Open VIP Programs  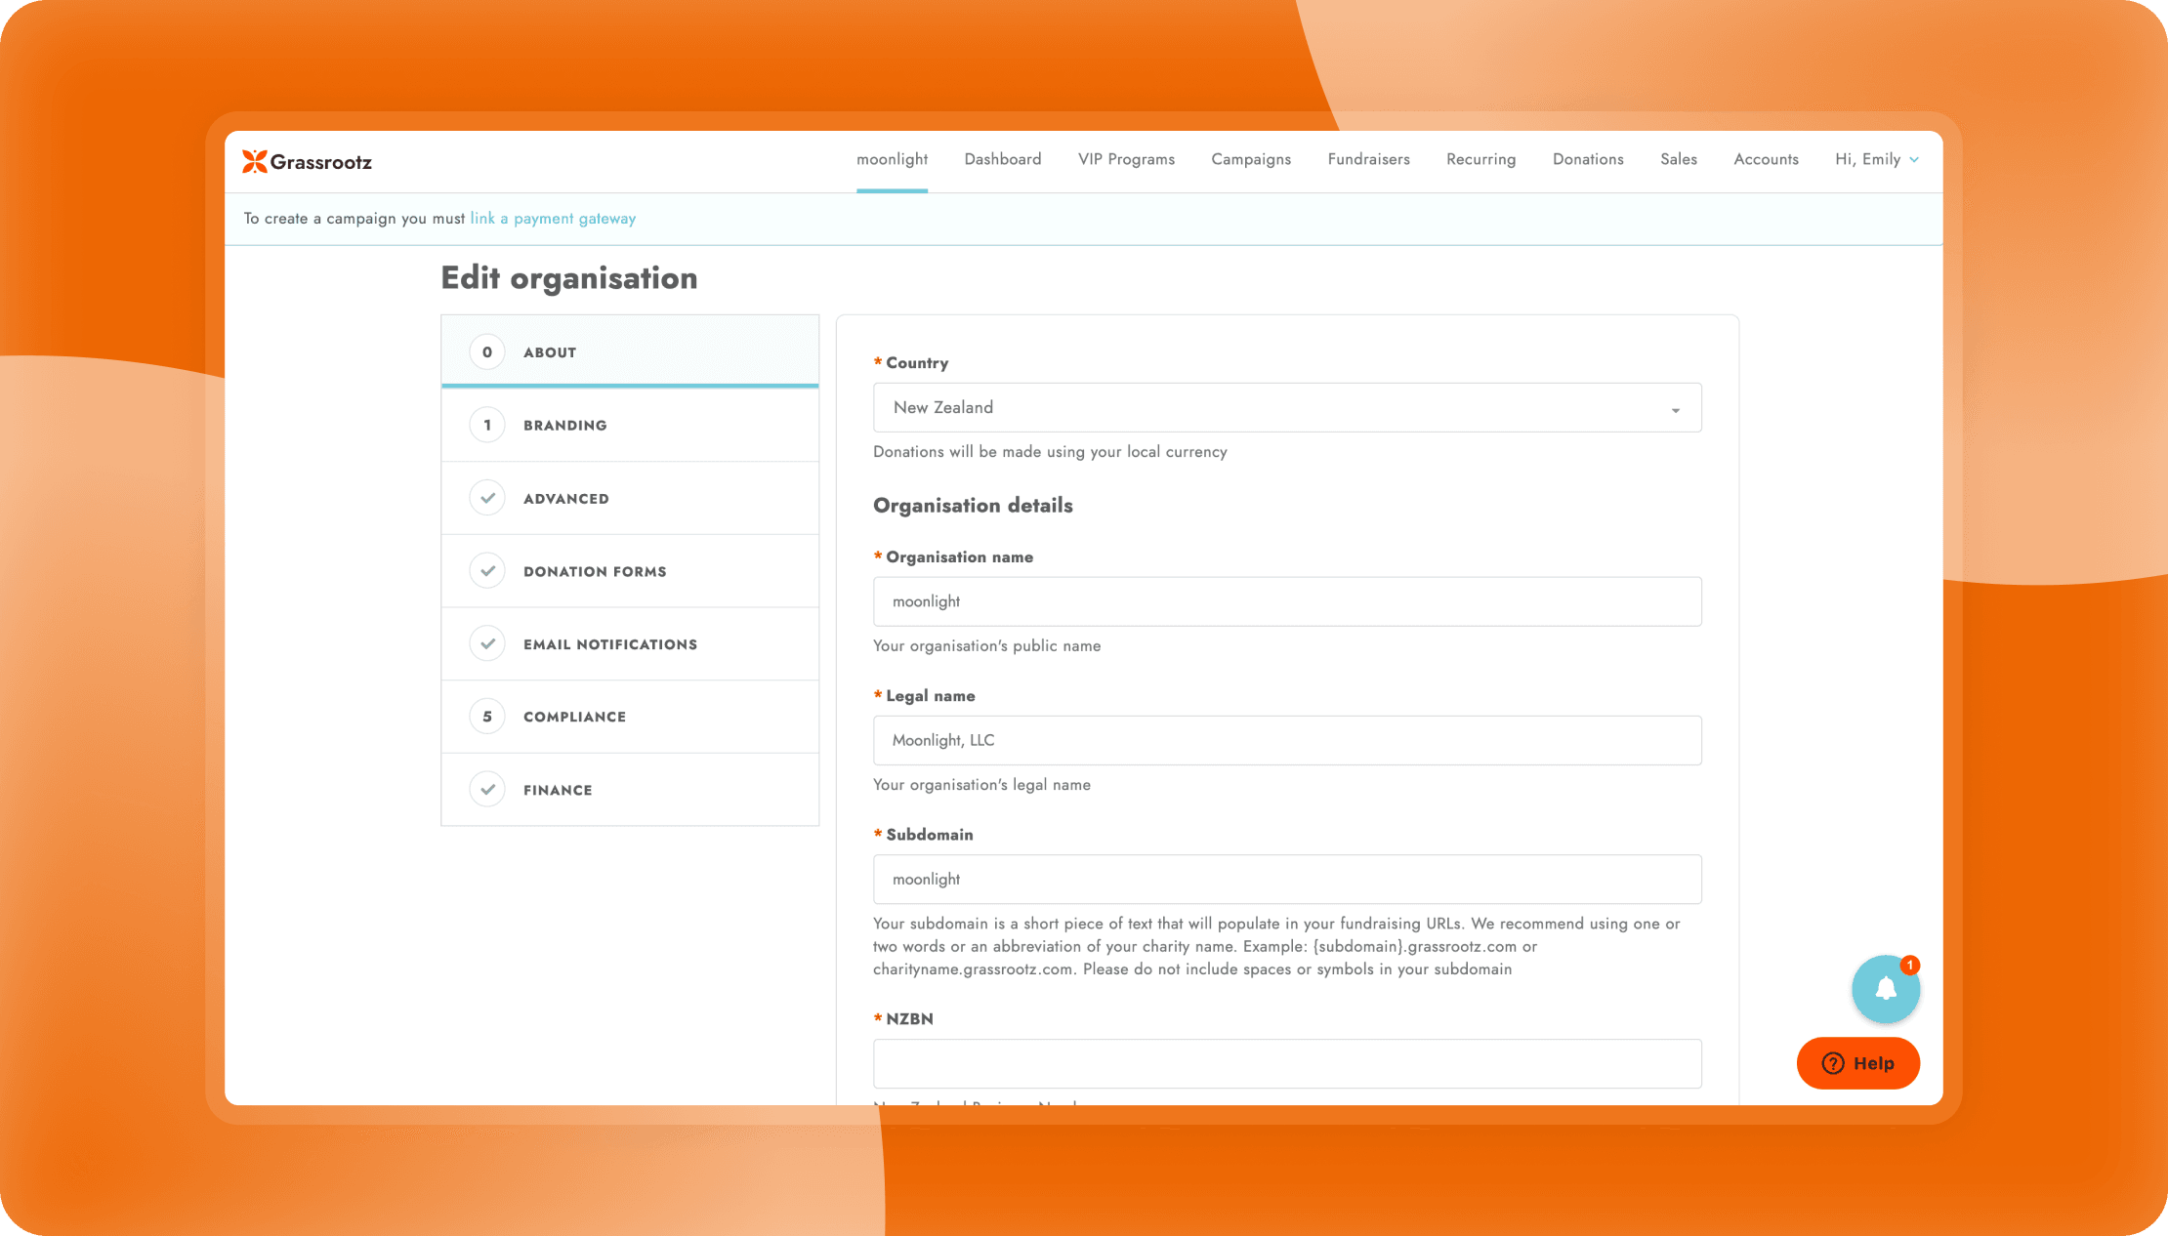[1126, 159]
